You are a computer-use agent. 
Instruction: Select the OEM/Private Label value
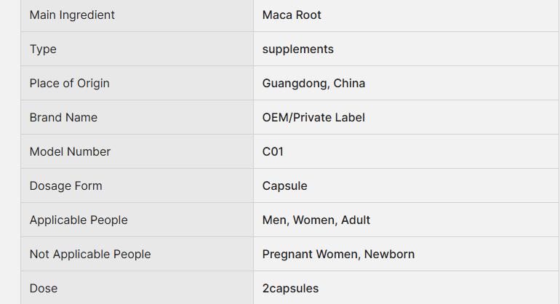pyautogui.click(x=313, y=118)
